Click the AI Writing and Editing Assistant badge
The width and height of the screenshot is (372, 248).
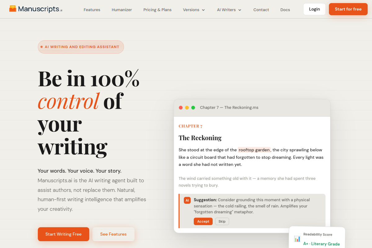tap(81, 47)
